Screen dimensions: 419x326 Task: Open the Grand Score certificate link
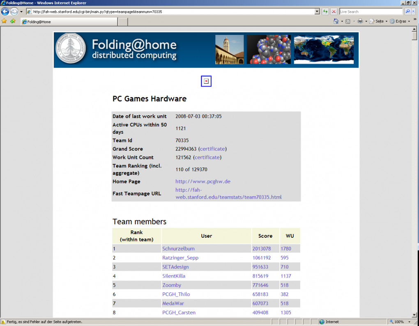[x=212, y=149]
